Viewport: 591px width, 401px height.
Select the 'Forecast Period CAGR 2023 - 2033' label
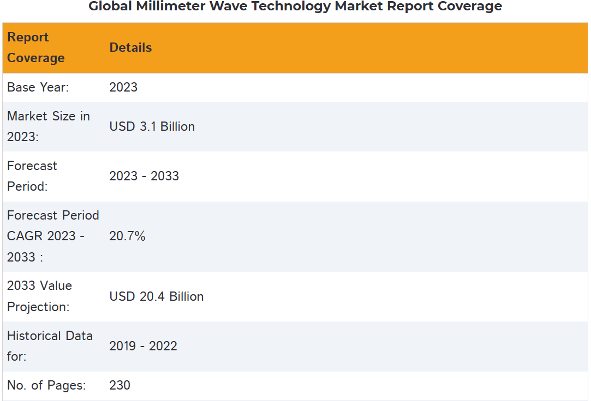tap(53, 236)
